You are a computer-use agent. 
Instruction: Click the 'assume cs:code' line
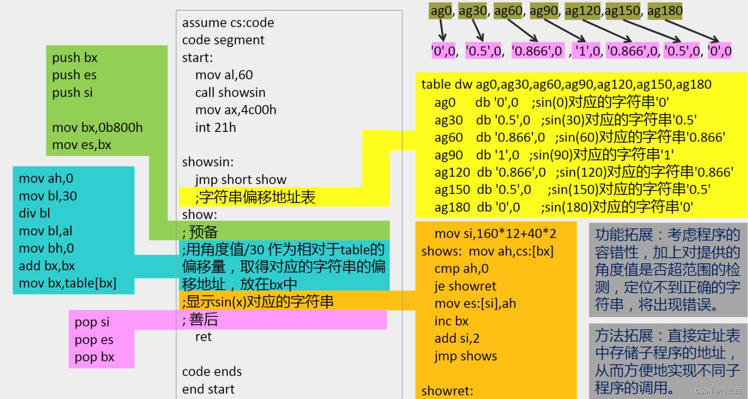tap(228, 23)
